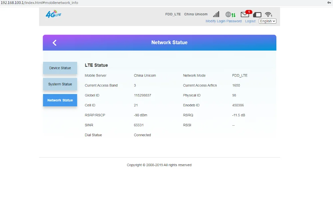
Task: Click the signal strength bars icon
Action: 216,14
